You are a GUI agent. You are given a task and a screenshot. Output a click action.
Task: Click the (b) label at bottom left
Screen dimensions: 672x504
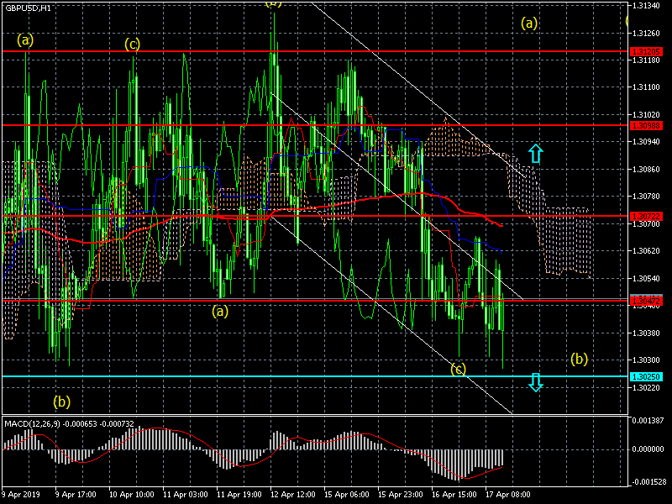(62, 401)
